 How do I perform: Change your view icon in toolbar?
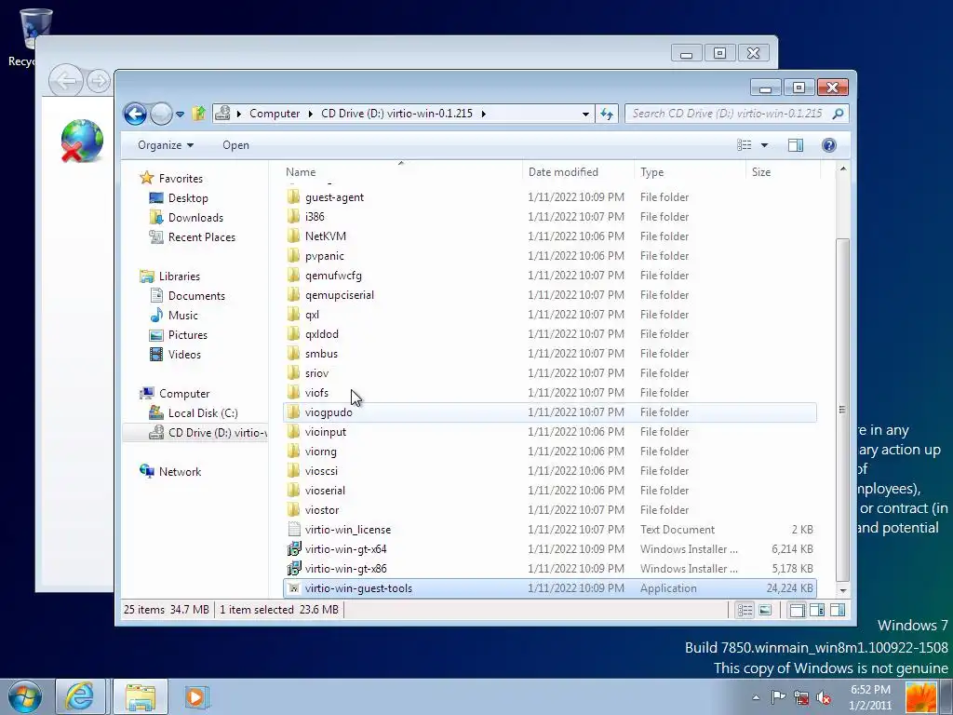click(x=744, y=144)
